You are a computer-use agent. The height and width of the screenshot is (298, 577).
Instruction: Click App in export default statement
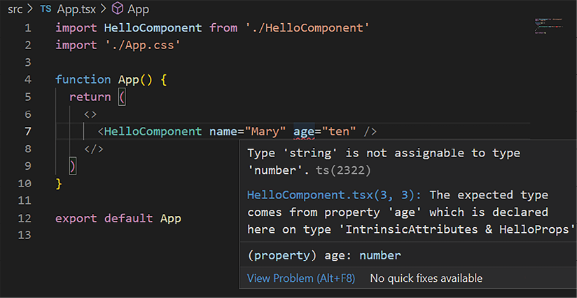(170, 218)
